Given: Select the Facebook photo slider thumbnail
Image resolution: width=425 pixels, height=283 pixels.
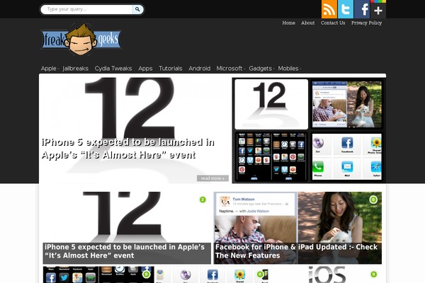Looking at the screenshot, I should (347, 104).
